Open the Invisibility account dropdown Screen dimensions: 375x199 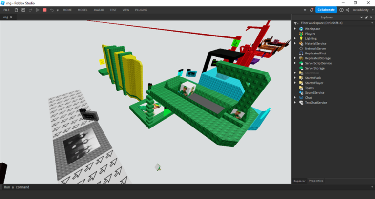coord(361,10)
